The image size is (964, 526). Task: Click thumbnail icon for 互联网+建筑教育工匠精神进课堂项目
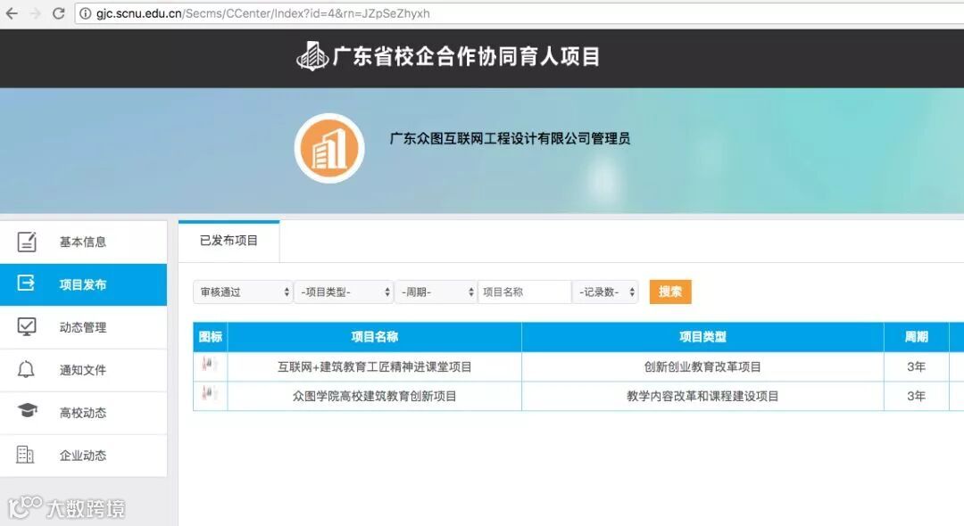point(210,364)
